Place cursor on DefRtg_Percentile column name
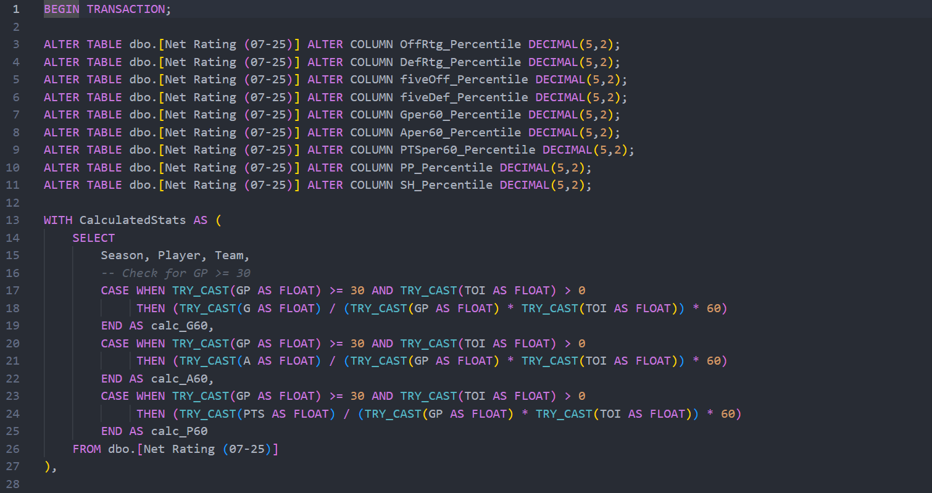Viewport: 932px width, 493px height. (x=460, y=62)
